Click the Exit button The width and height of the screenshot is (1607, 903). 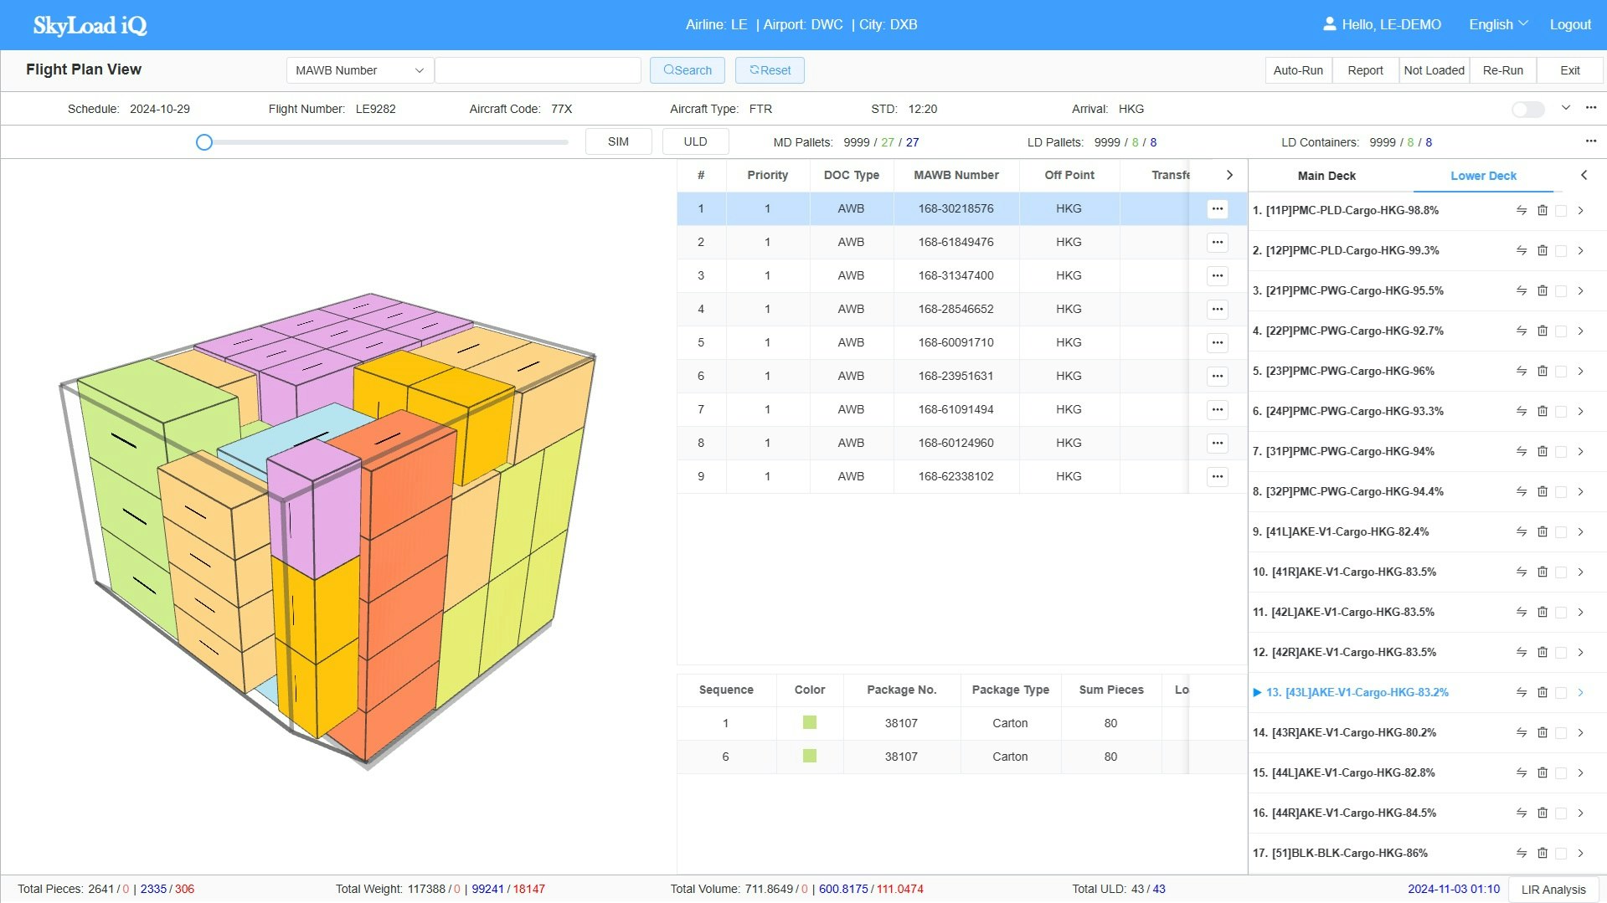(x=1569, y=70)
